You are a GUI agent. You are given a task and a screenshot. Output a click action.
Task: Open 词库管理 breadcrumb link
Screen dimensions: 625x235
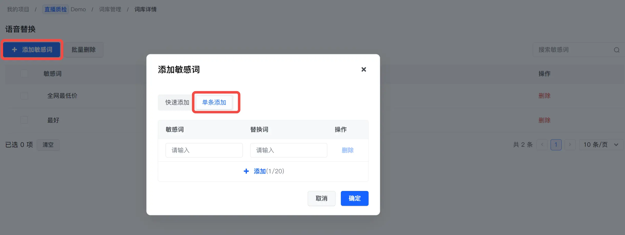coord(110,9)
